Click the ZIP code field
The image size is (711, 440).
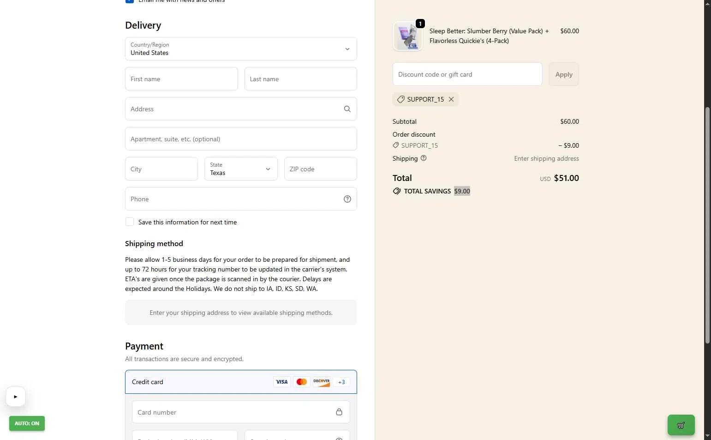click(x=320, y=169)
